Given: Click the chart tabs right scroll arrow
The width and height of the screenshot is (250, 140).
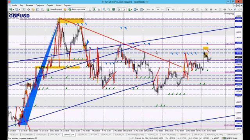Looking at the screenshot, I should coord(241,135).
